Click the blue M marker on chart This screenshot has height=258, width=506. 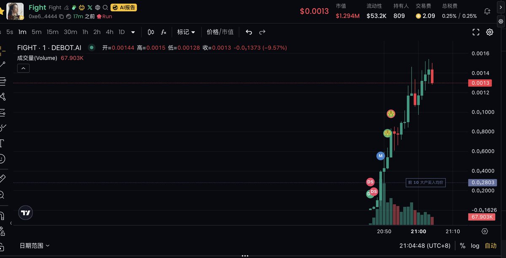380,156
